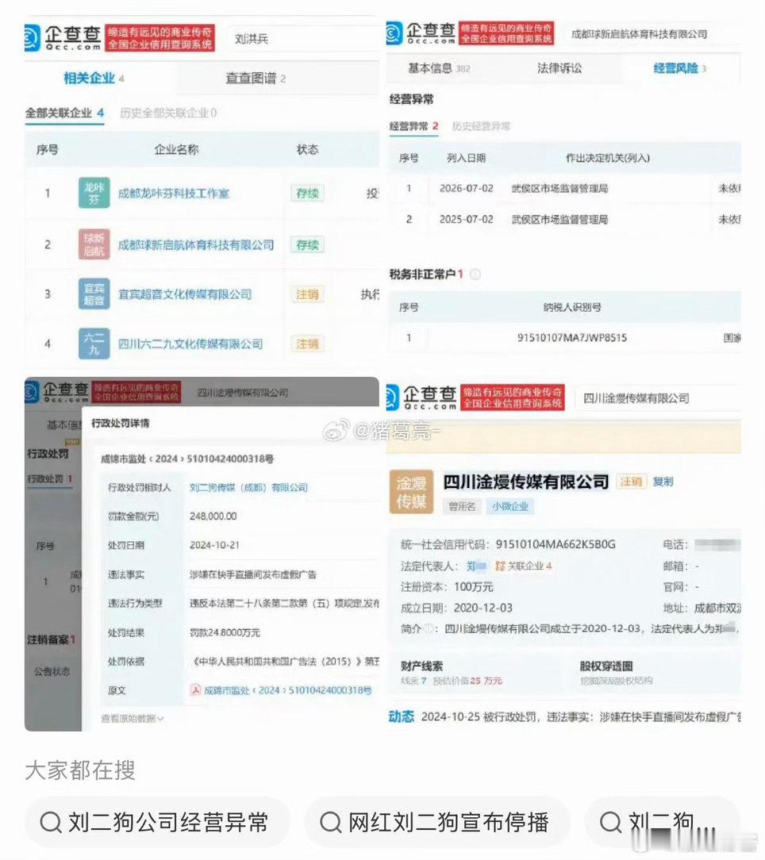This screenshot has width=765, height=860.
Task: Click the 2025-07-02 date cell
Action: click(x=467, y=220)
